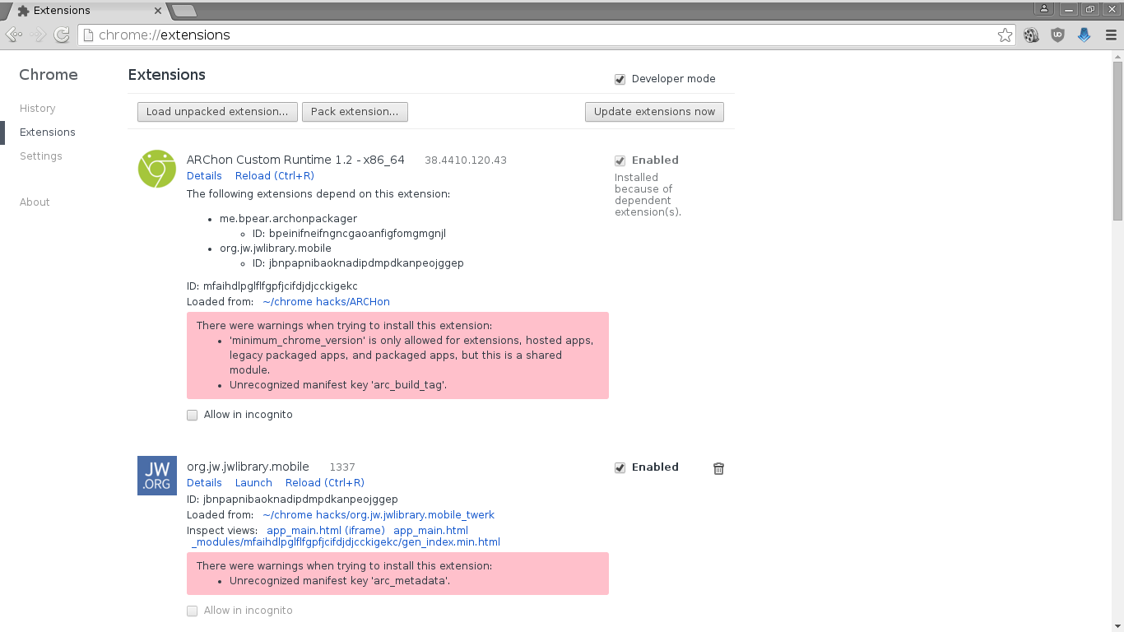This screenshot has width=1124, height=632.
Task: Click the scrollbar down arrow
Action: point(1117,627)
